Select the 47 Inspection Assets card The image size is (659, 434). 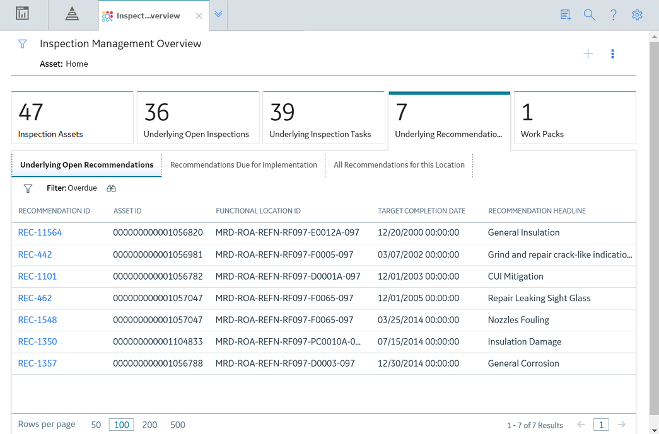pos(73,118)
